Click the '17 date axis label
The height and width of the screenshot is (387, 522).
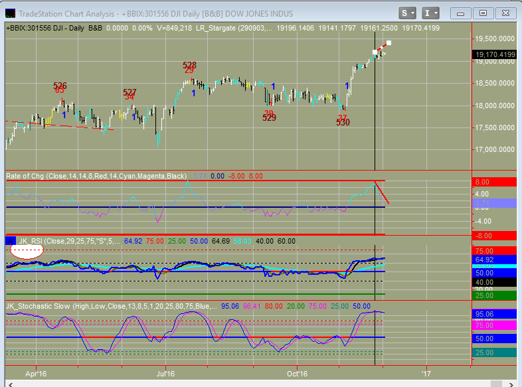(426, 374)
